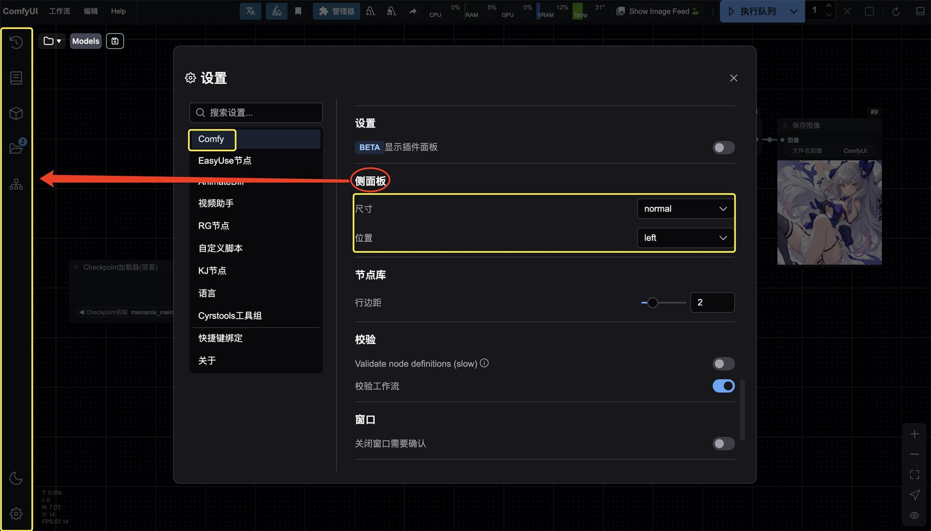Image resolution: width=931 pixels, height=531 pixels.
Task: Click the settings gear in sidebar
Action: 16,513
